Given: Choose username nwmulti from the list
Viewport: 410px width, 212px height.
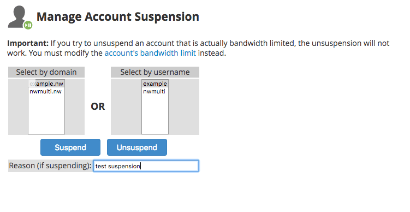Looking at the screenshot, I should (x=155, y=91).
